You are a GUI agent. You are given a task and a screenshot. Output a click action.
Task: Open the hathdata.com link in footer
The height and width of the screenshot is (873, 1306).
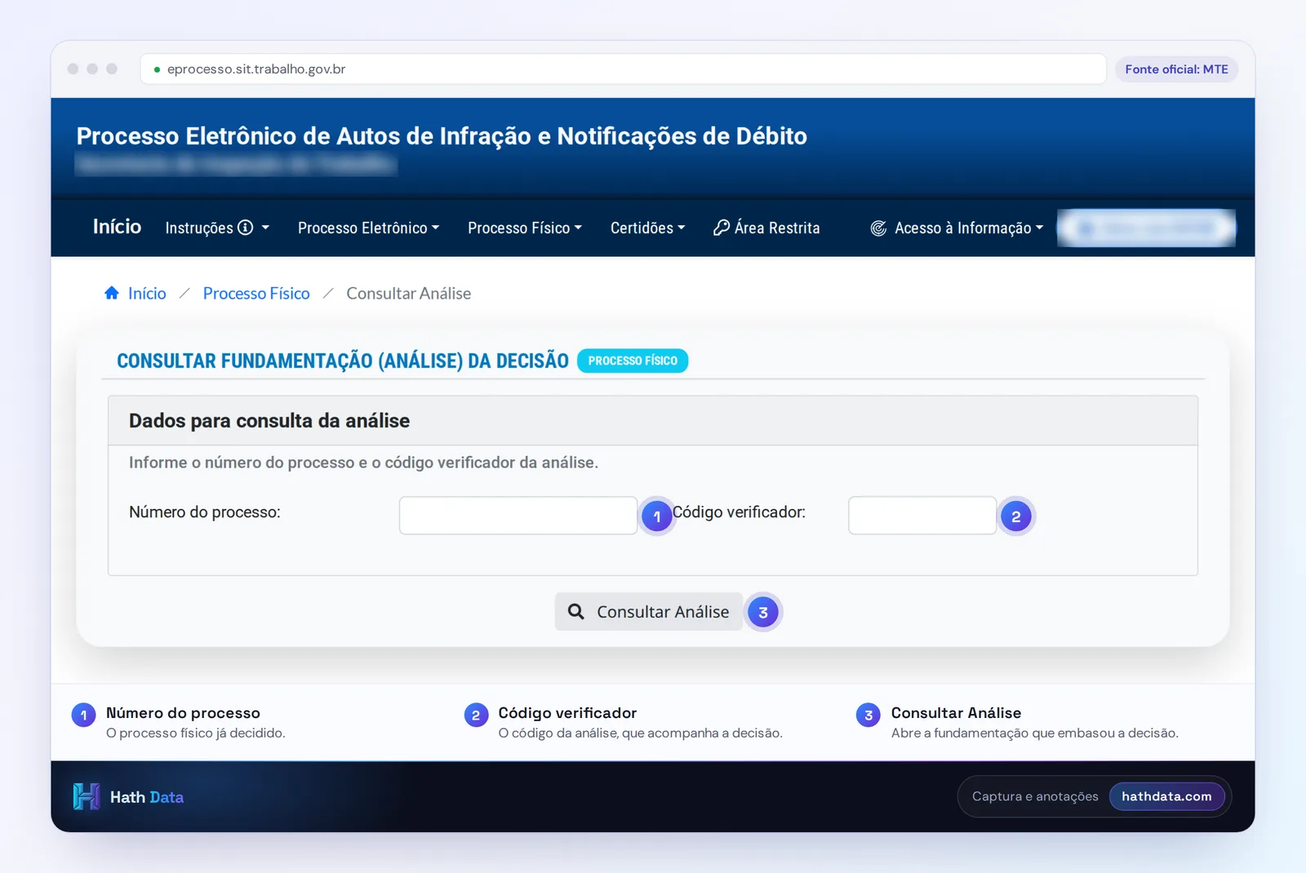1166,796
